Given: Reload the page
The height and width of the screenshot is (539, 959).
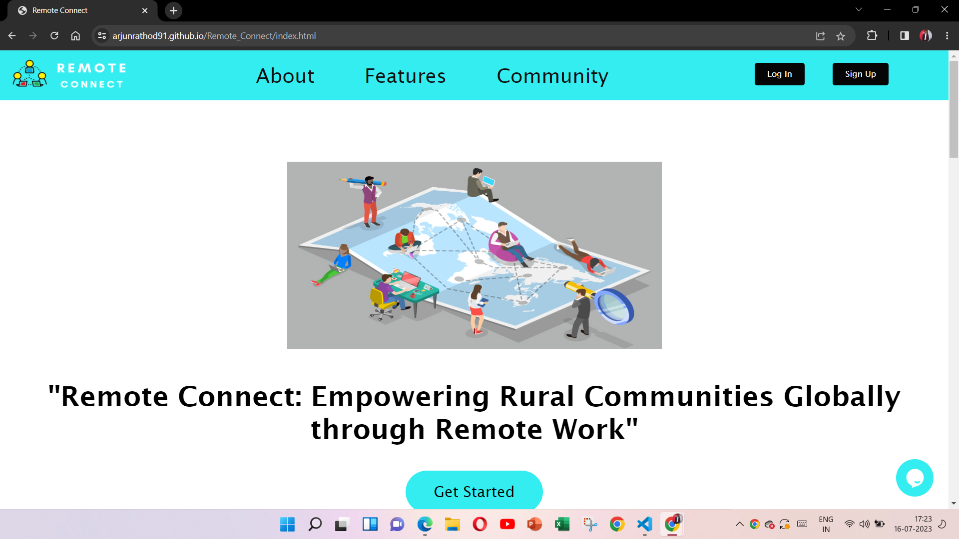Looking at the screenshot, I should pyautogui.click(x=54, y=36).
